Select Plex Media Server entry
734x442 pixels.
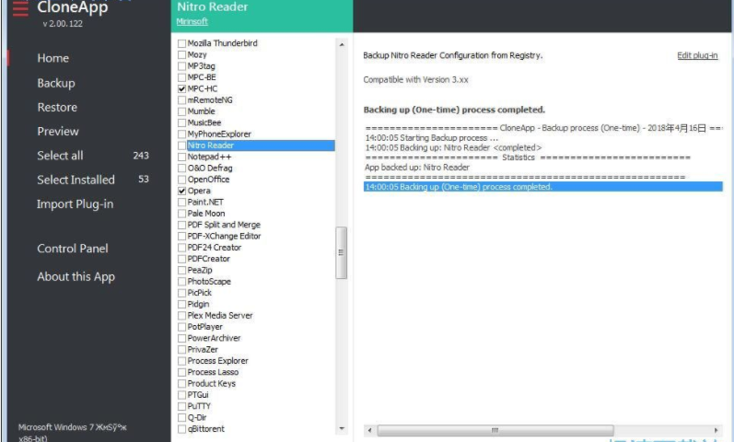coord(219,316)
